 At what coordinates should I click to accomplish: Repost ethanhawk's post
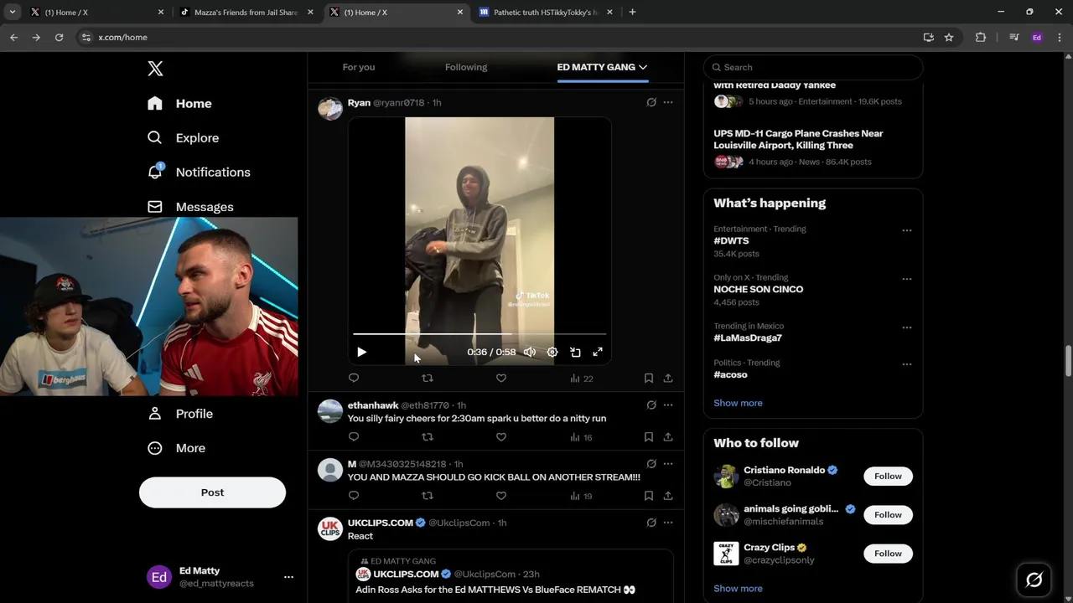[428, 437]
